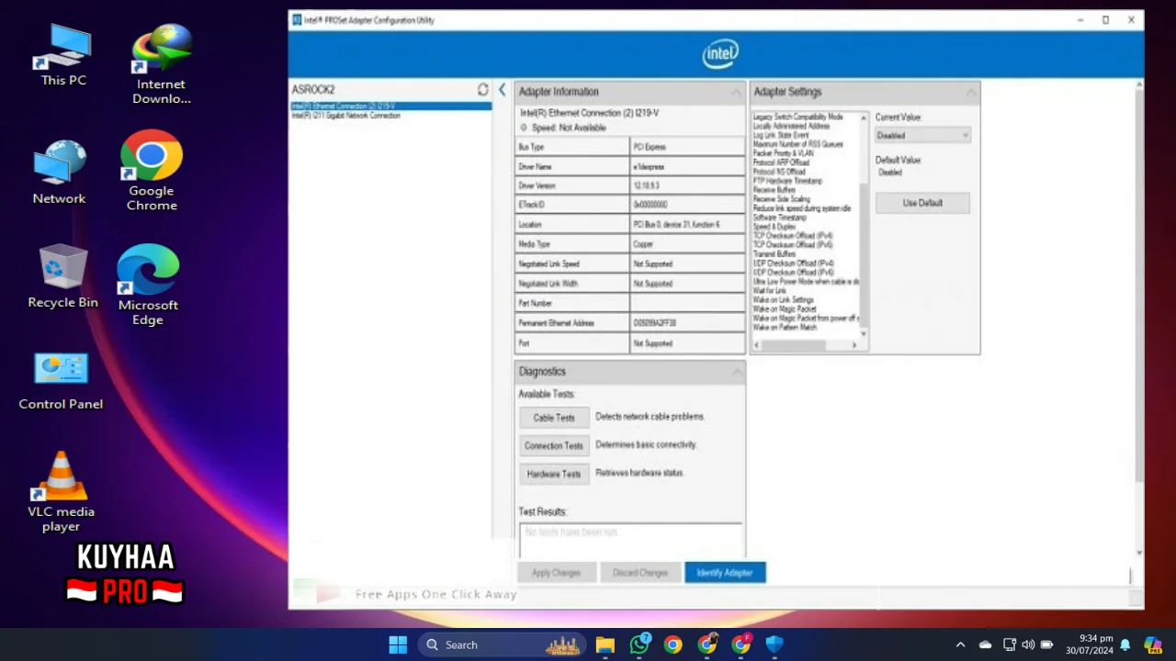Image resolution: width=1176 pixels, height=661 pixels.
Task: Select Wake on Link Settings entry
Action: 784,300
